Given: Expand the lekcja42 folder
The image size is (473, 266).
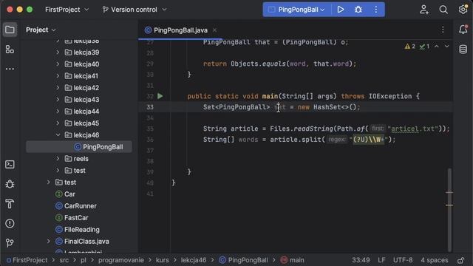Looking at the screenshot, I should (x=58, y=88).
